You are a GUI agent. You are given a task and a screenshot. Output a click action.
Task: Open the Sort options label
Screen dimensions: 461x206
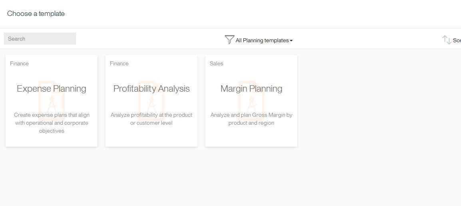click(457, 40)
